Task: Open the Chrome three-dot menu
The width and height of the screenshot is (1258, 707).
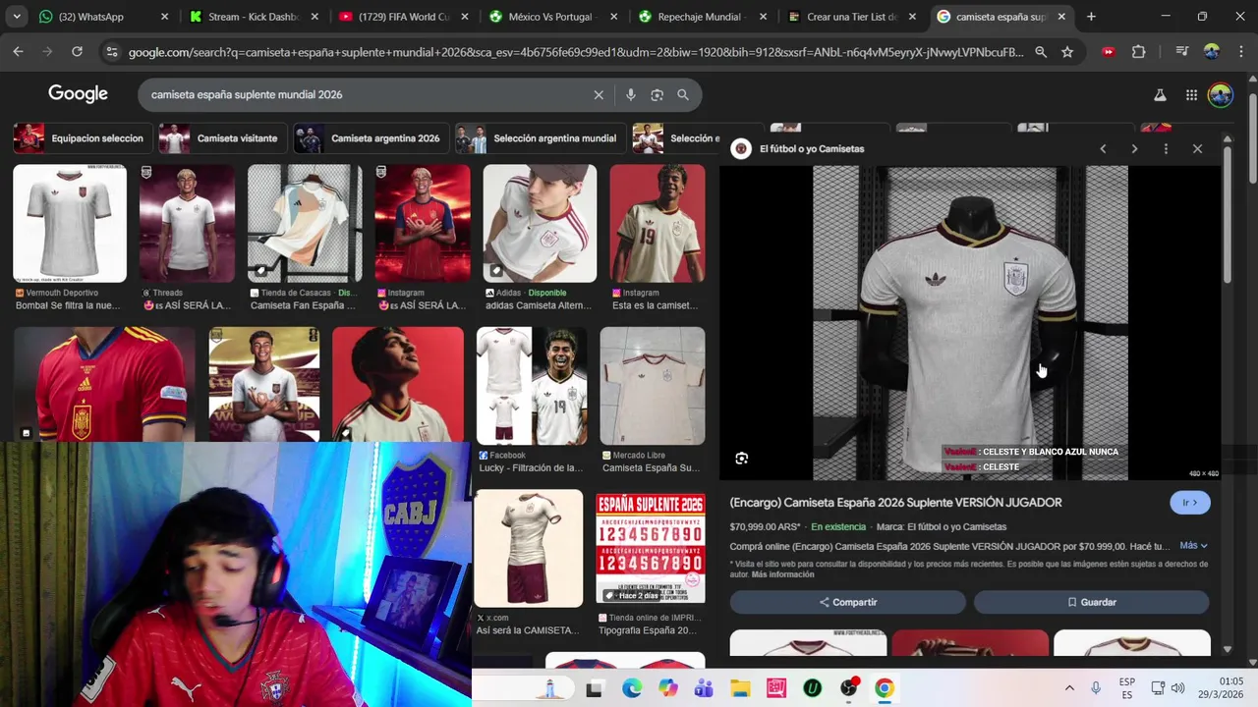Action: [1239, 52]
